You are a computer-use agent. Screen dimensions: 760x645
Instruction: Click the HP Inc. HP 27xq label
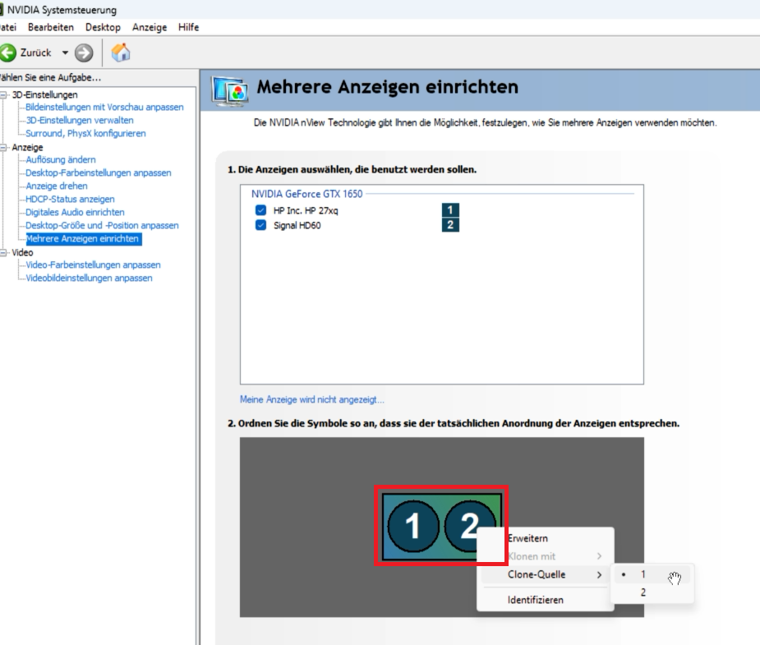(306, 210)
